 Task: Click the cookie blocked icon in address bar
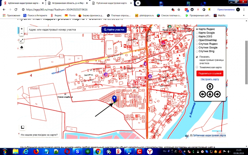pos(173,10)
